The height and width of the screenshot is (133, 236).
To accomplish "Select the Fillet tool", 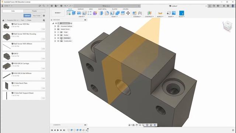I will [x=107, y=13].
